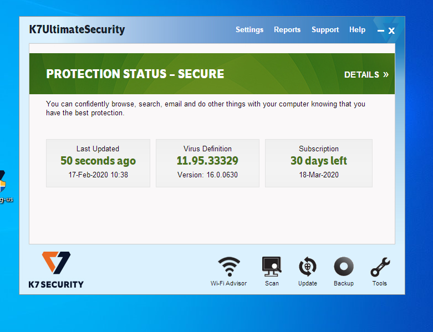Start a Scan from the bottom toolbar

tap(272, 267)
